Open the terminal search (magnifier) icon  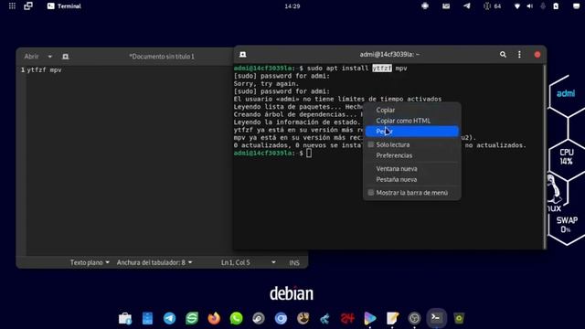[503, 55]
